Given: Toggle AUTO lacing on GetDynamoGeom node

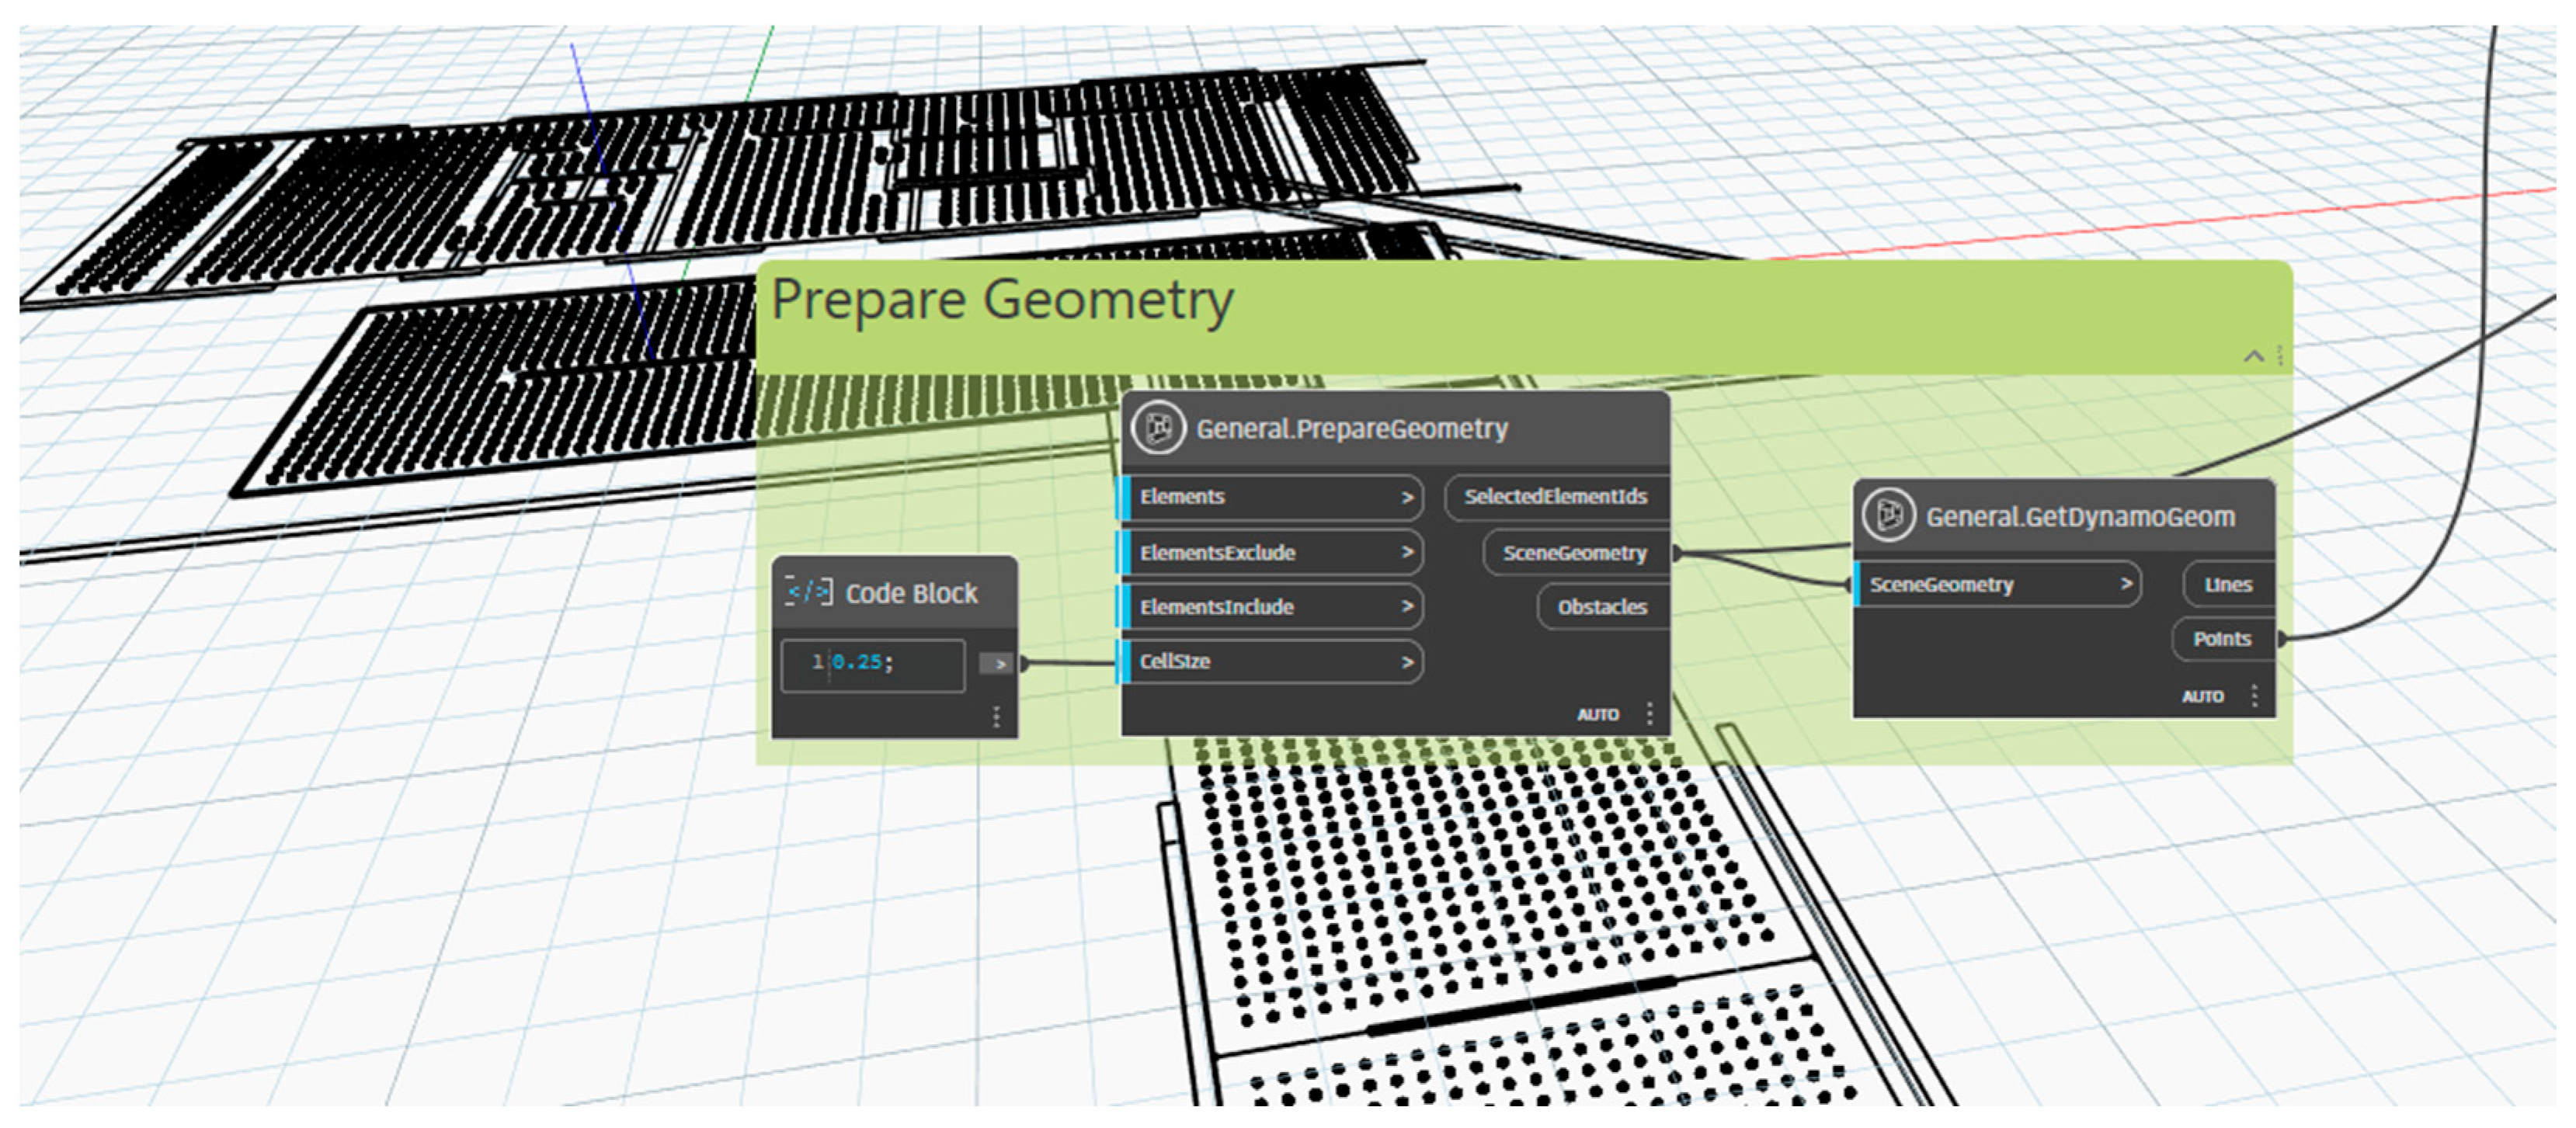Looking at the screenshot, I should click(2202, 696).
